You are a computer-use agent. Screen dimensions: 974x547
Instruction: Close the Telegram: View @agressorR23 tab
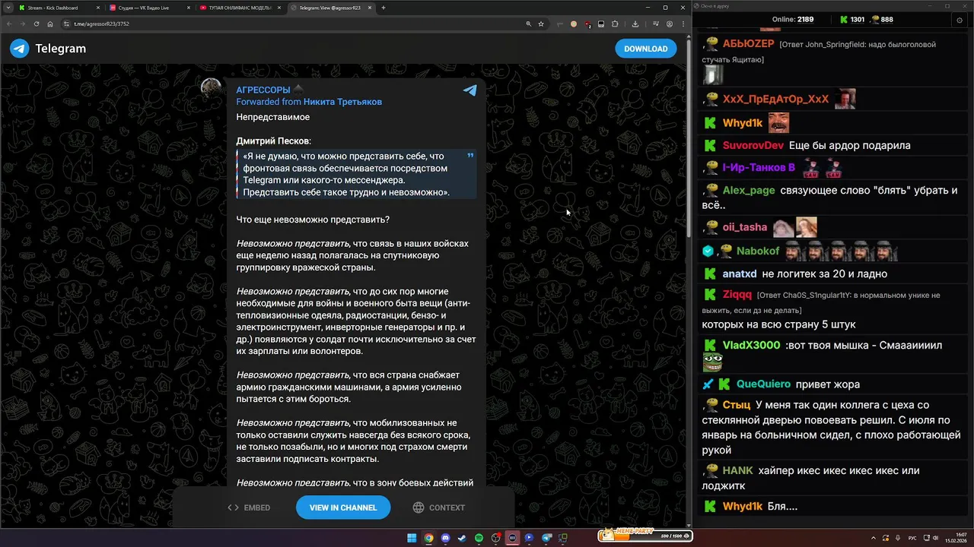370,8
